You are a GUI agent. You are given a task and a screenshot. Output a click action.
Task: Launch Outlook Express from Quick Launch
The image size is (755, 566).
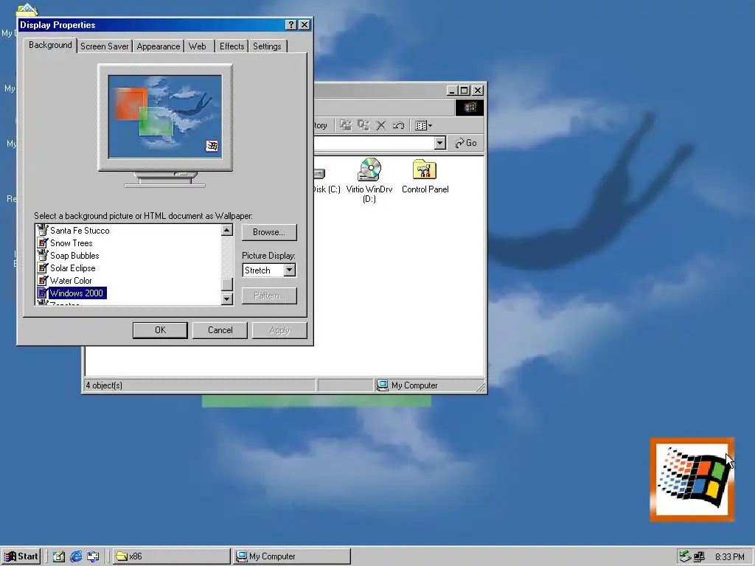click(93, 556)
